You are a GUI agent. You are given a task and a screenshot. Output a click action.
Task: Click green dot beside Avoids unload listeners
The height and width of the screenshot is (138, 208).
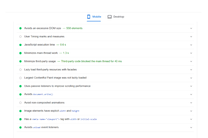[x=21, y=128]
